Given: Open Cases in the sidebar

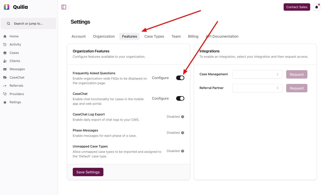Looking at the screenshot, I should coord(14,53).
